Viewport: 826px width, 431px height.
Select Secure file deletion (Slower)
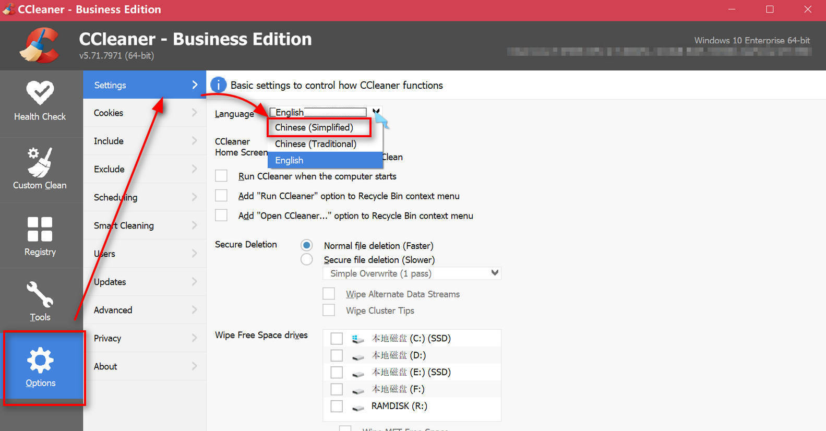tap(307, 259)
